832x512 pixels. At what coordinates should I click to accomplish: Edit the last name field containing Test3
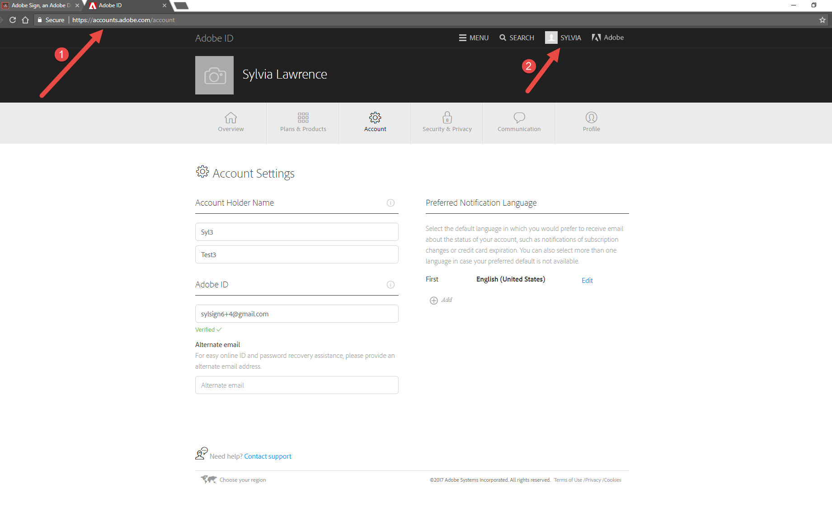[x=297, y=254]
